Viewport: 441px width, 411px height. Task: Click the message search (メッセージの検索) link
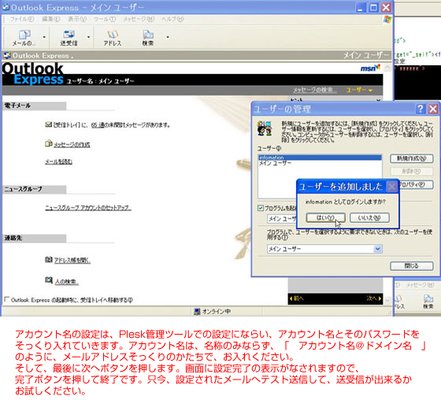[x=315, y=90]
